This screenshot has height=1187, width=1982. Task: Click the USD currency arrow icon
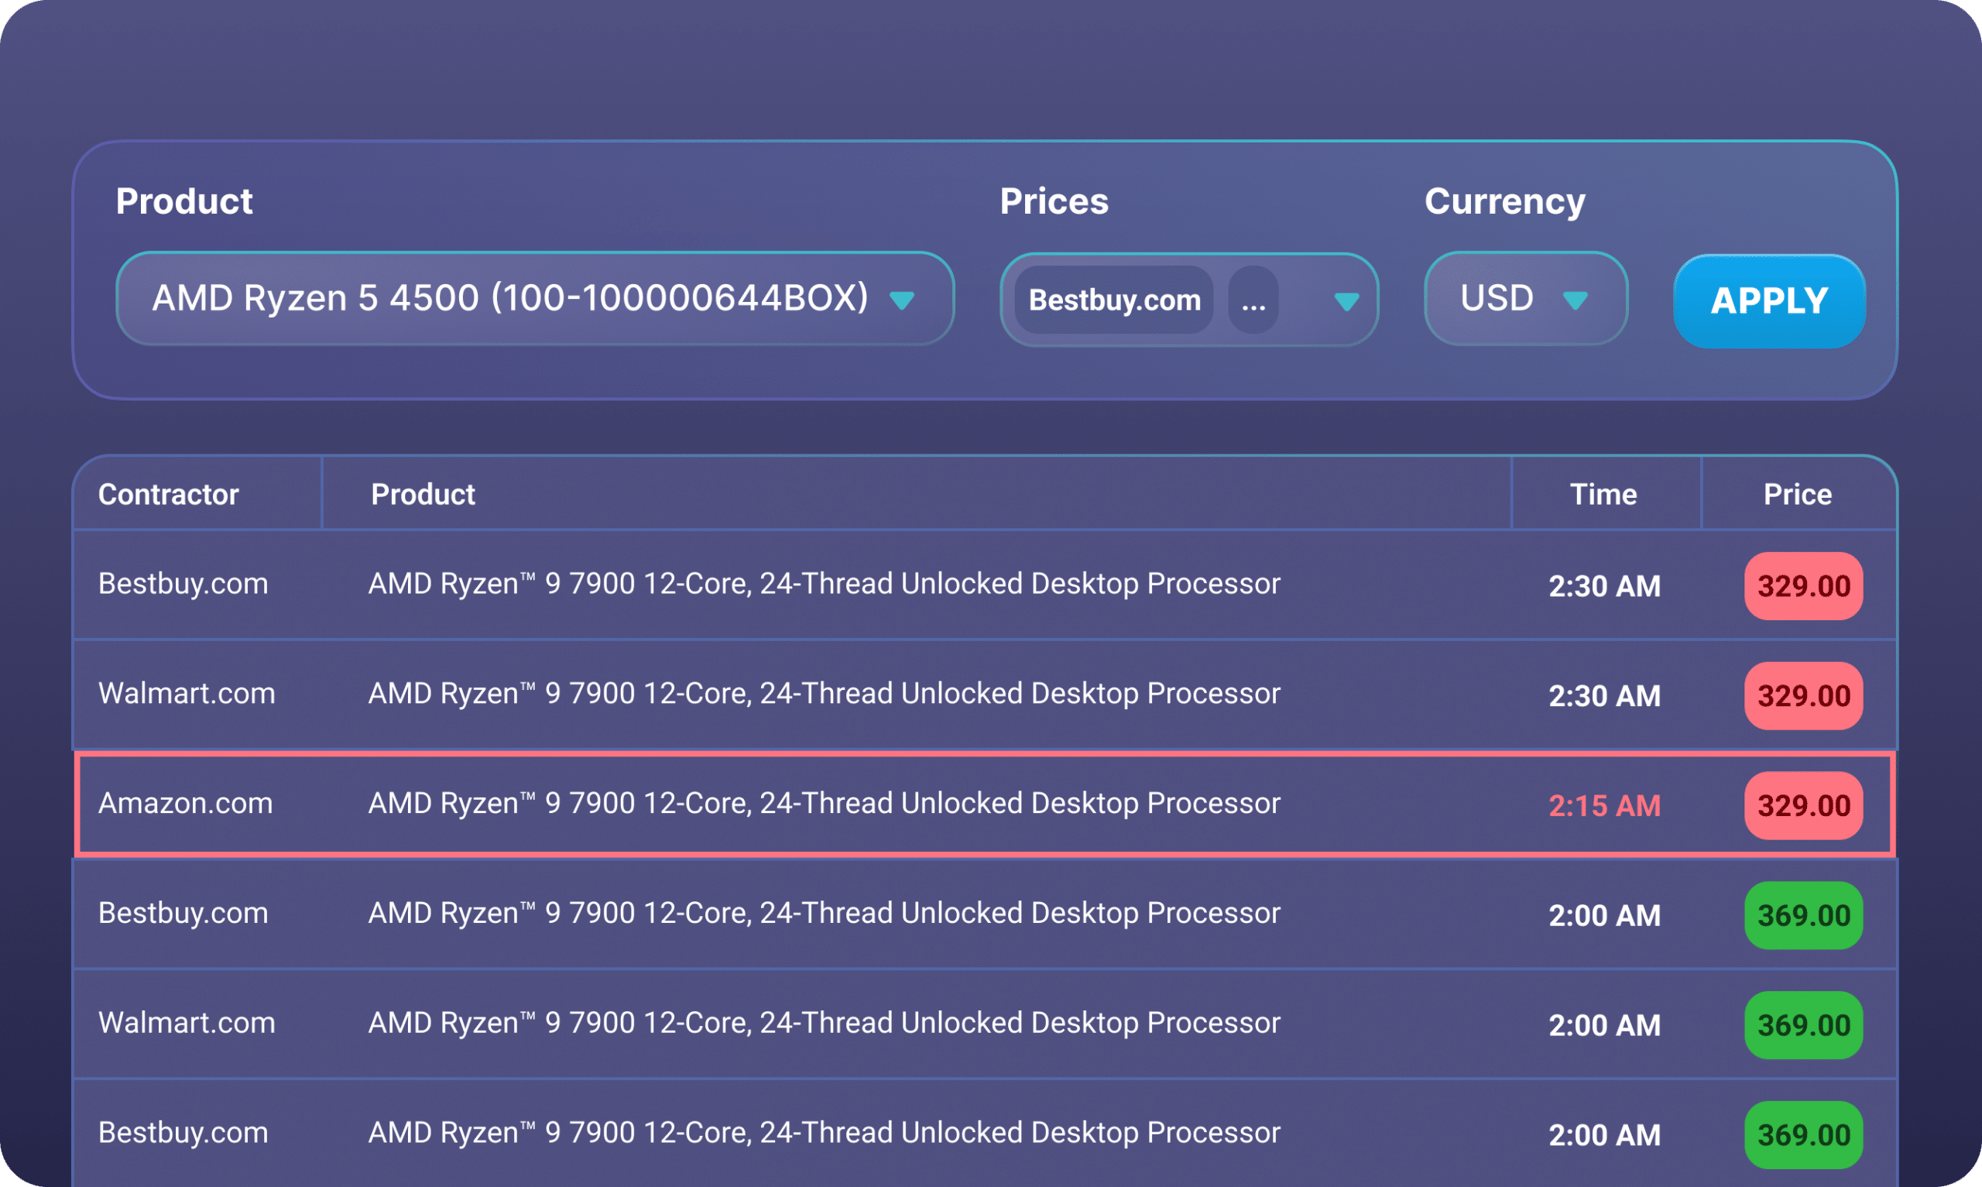[x=1575, y=300]
